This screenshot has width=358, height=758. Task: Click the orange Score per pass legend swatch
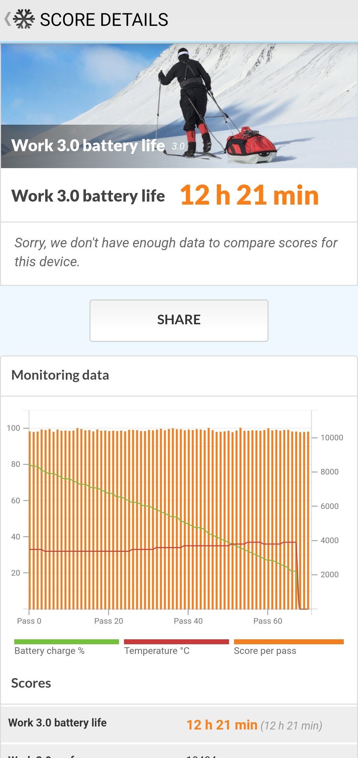(x=288, y=642)
